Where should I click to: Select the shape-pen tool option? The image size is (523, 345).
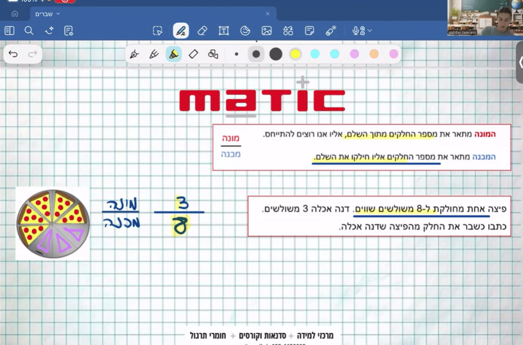[x=213, y=54]
